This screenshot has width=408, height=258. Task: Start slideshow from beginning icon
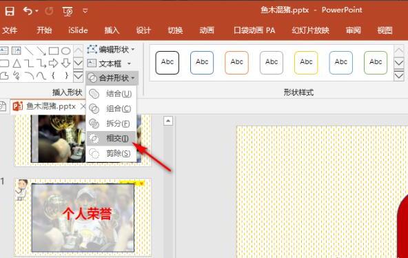pos(68,11)
